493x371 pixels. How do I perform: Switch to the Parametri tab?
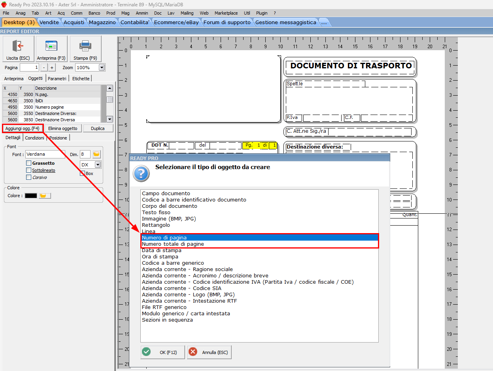(57, 79)
